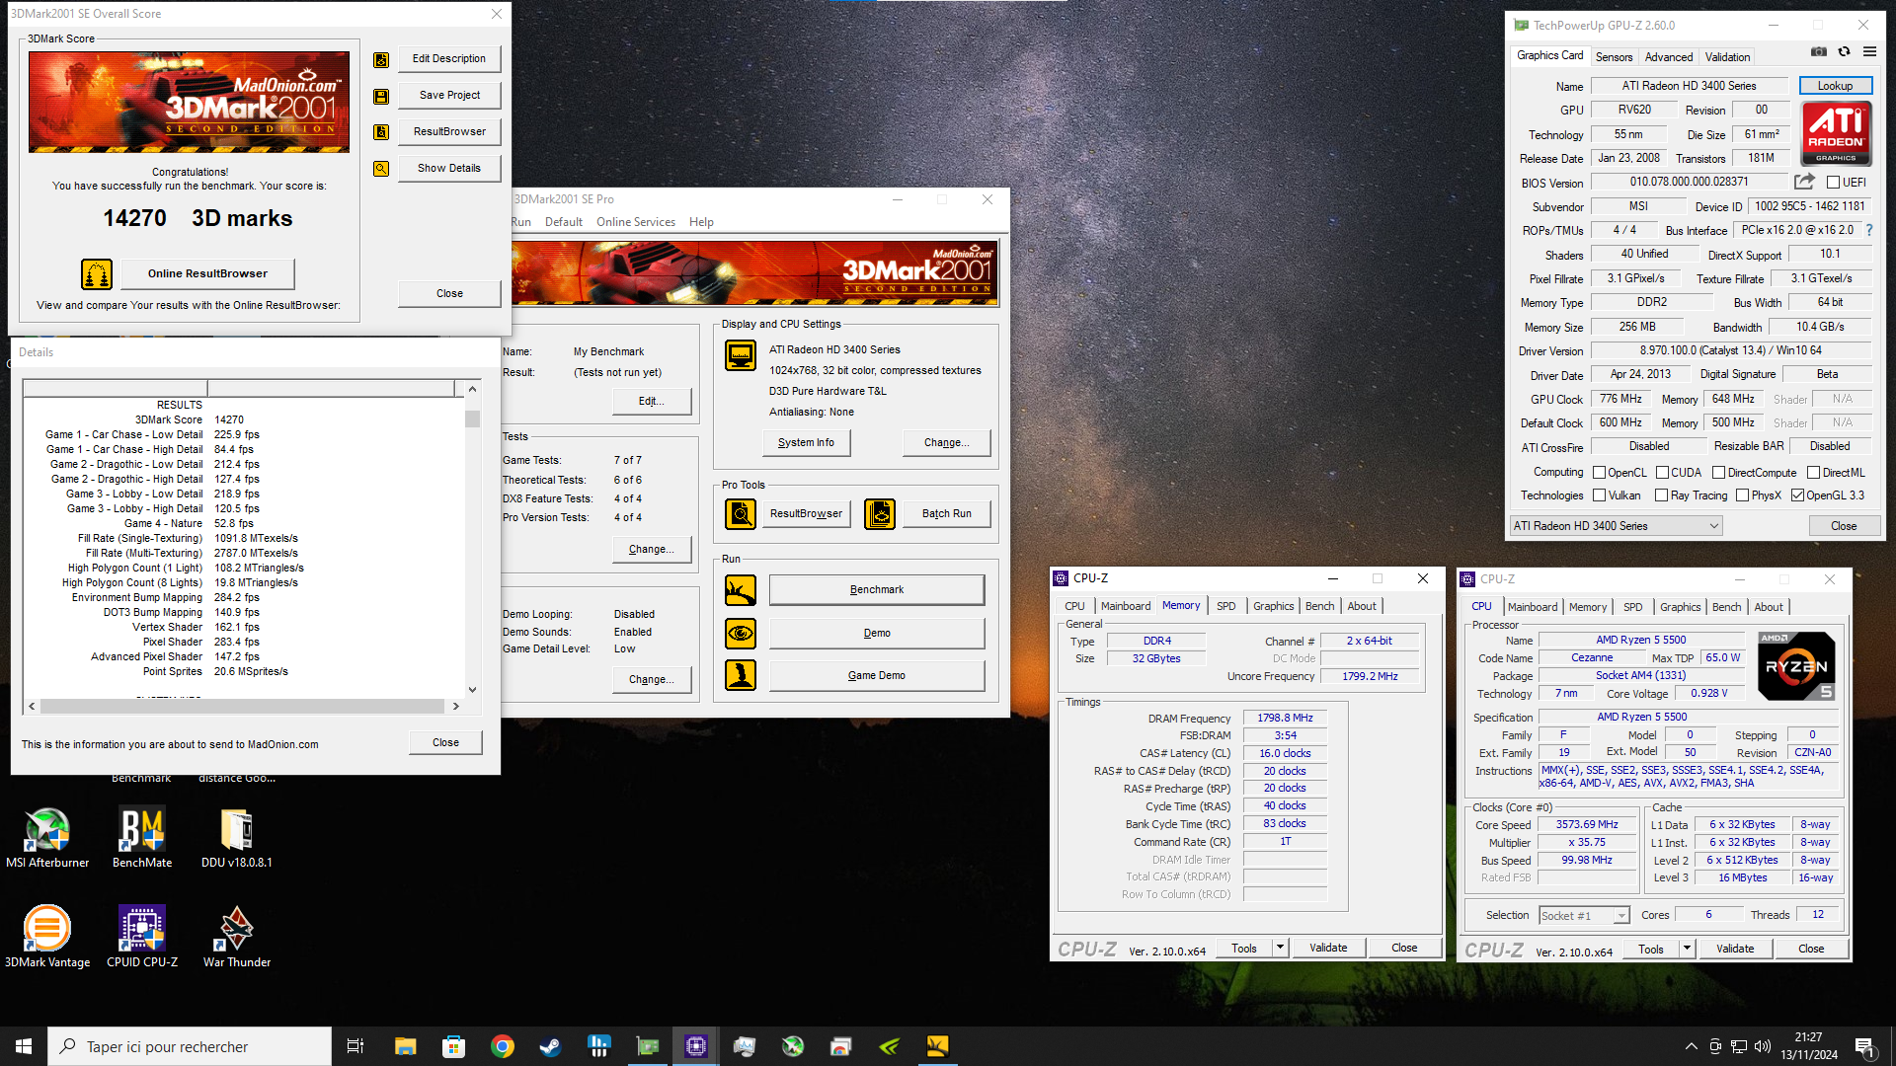The width and height of the screenshot is (1896, 1066).
Task: Click the ResultBrowser icon in Score window
Action: (x=381, y=132)
